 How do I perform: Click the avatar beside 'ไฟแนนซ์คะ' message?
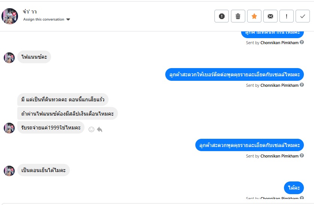point(9,58)
